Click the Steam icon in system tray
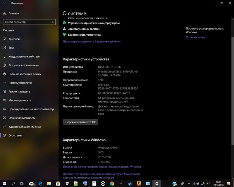This screenshot has width=234, height=187. point(198,183)
